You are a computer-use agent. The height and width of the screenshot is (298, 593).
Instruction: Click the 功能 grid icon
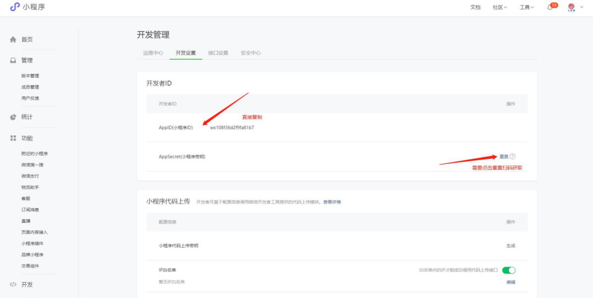(13, 138)
